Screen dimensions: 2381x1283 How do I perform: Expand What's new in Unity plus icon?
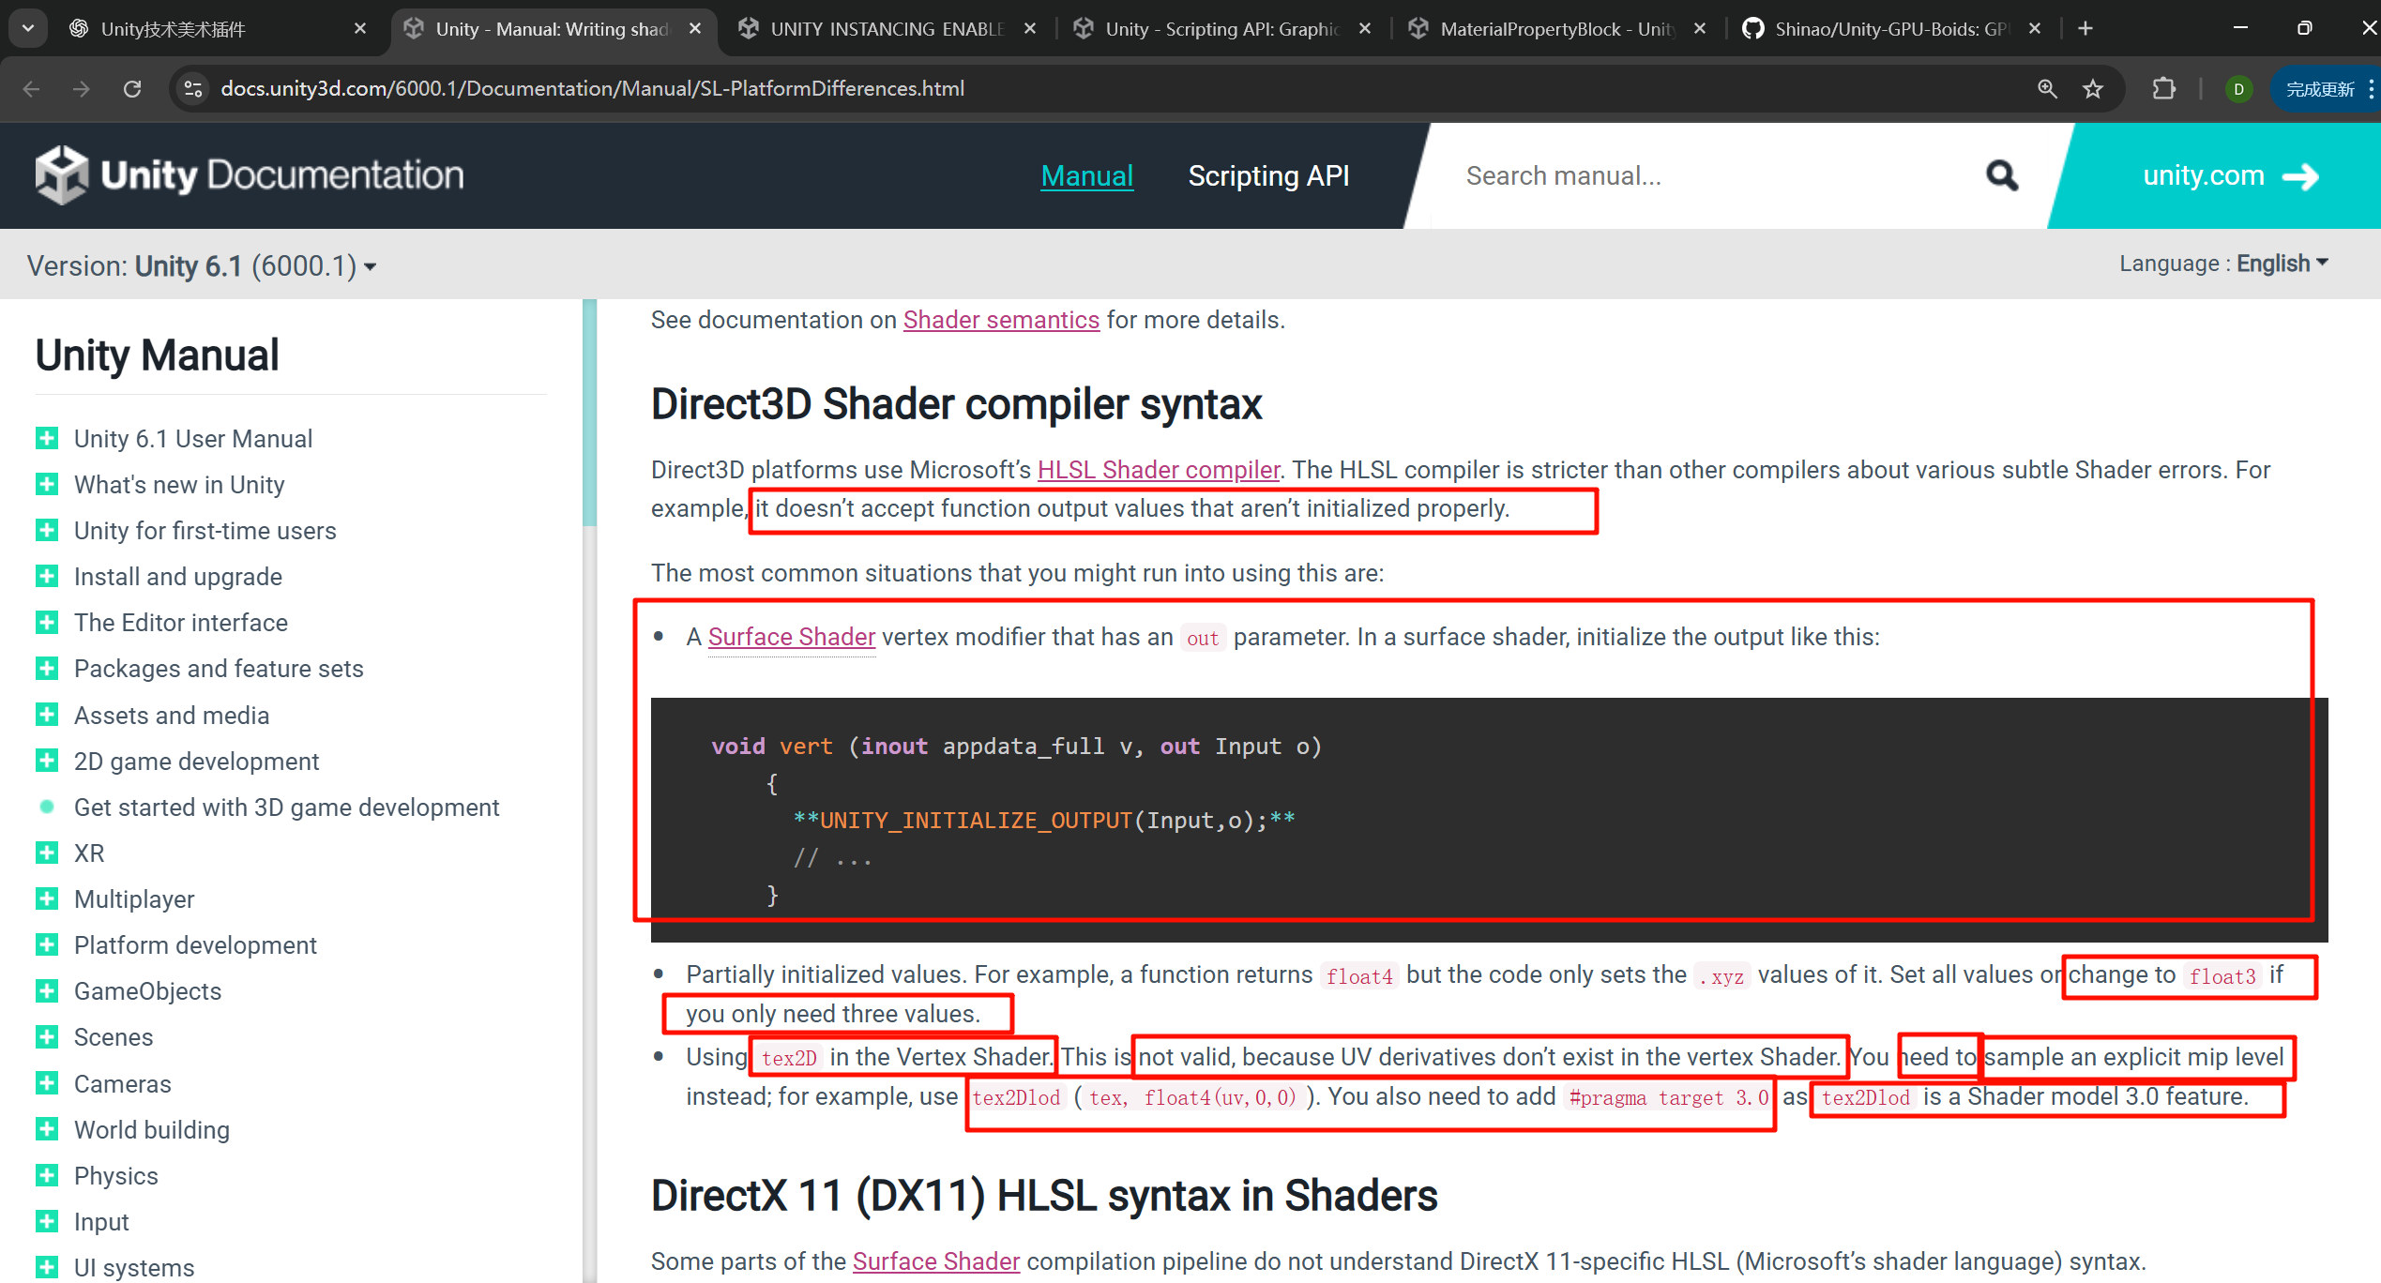(47, 484)
